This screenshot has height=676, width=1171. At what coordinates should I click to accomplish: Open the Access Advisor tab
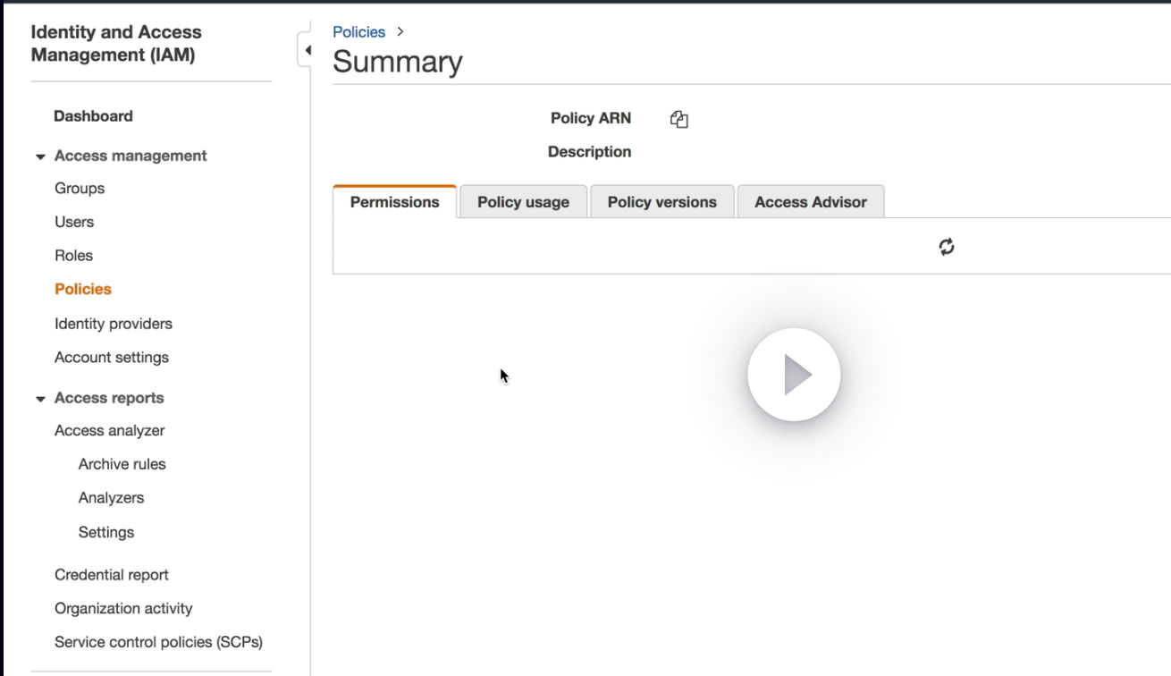click(811, 202)
